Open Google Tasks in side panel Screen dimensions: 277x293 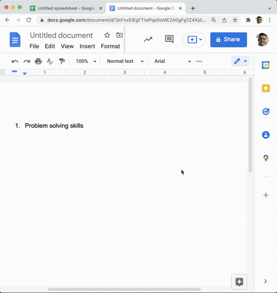(265, 111)
